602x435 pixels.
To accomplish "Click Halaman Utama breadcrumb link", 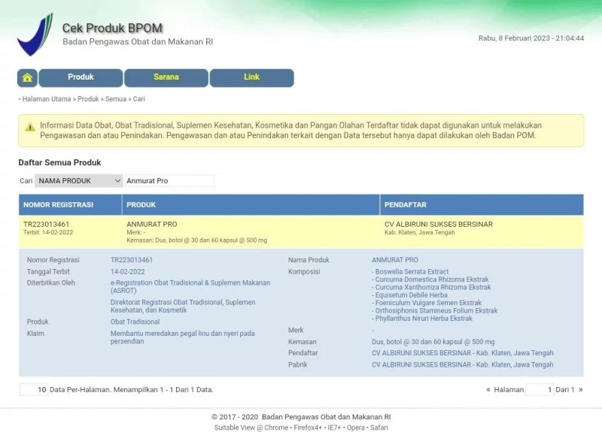I will [x=47, y=99].
